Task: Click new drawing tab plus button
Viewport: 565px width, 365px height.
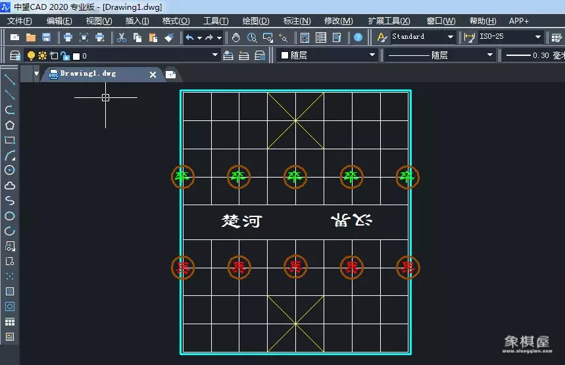Action: pos(170,75)
